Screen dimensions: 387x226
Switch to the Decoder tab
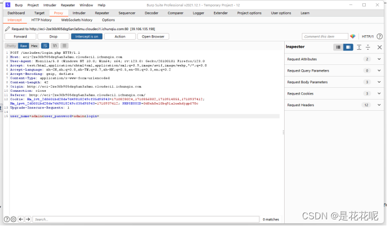(152, 13)
